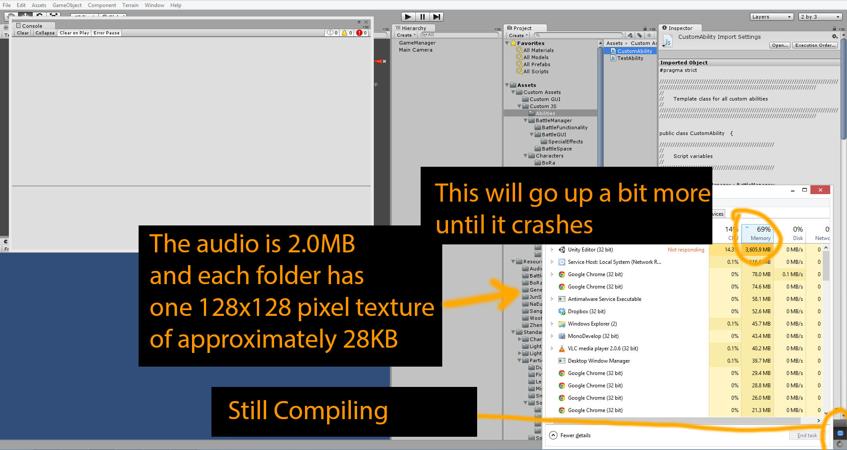Click the Project search field
Screen dimensions: 847x450
coord(578,35)
